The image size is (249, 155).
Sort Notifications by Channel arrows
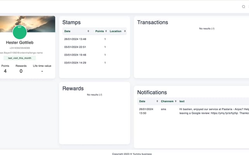[176, 101]
